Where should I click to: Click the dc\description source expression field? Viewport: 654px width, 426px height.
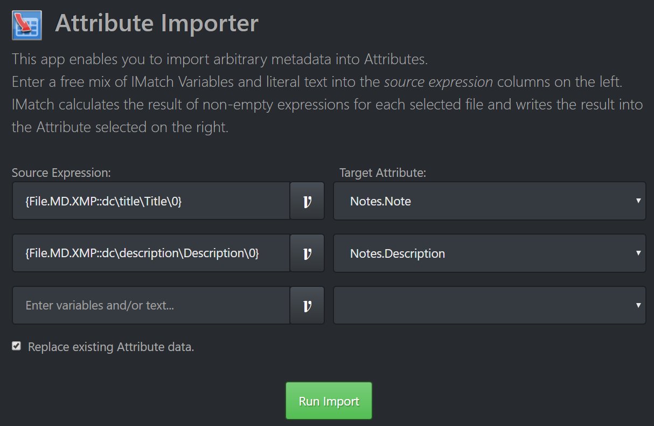tap(151, 253)
